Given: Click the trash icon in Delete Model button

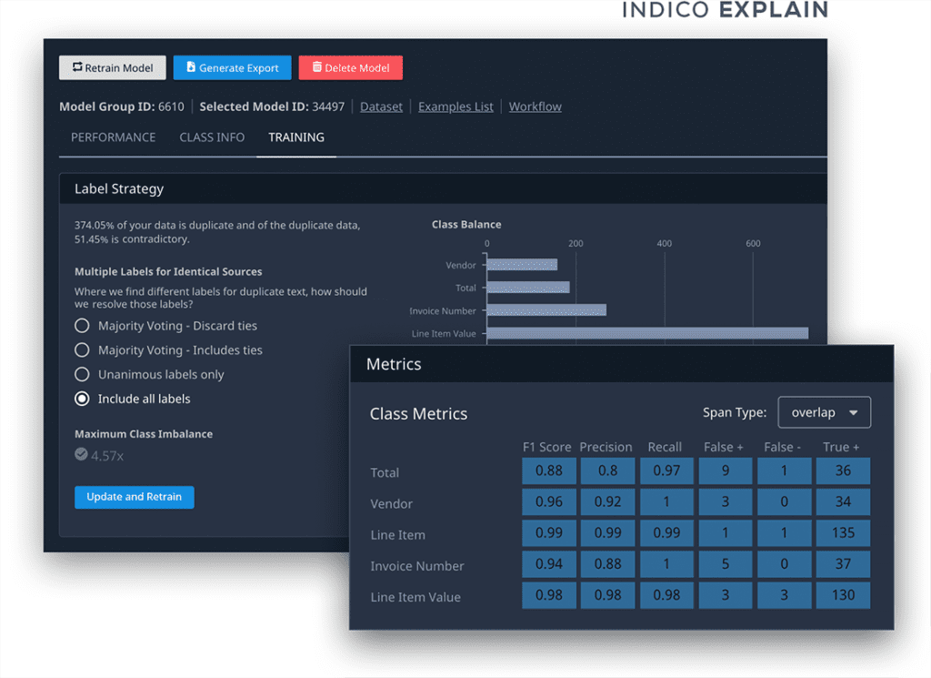Looking at the screenshot, I should tap(315, 67).
